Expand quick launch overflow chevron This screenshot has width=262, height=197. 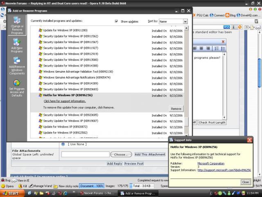74,192
